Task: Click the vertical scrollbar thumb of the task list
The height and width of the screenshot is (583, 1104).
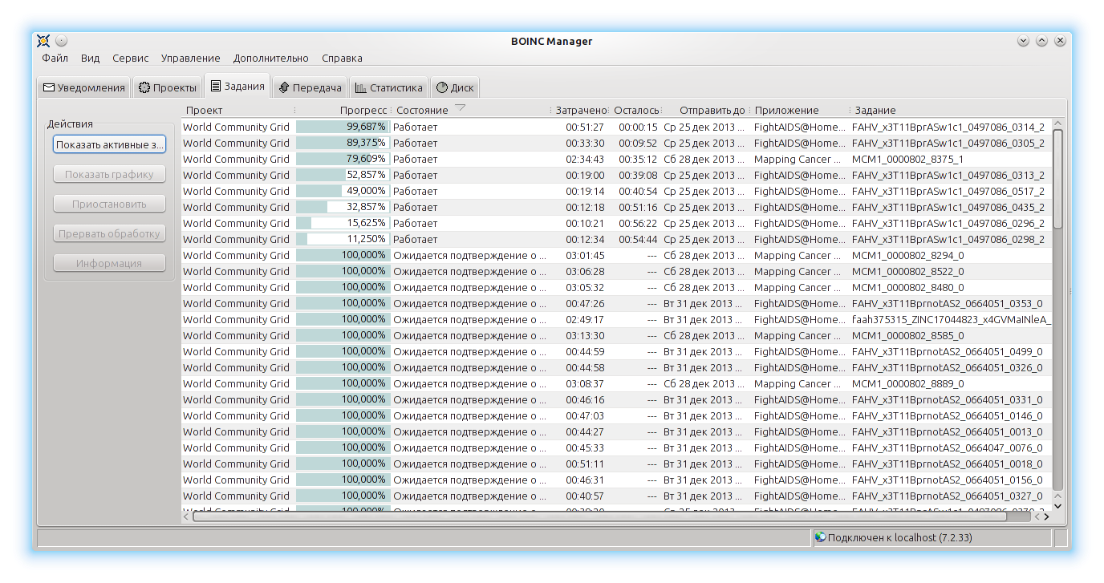Action: 1057,179
